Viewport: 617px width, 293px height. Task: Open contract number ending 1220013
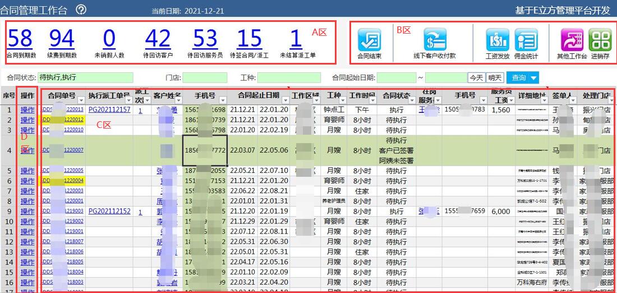pos(62,110)
